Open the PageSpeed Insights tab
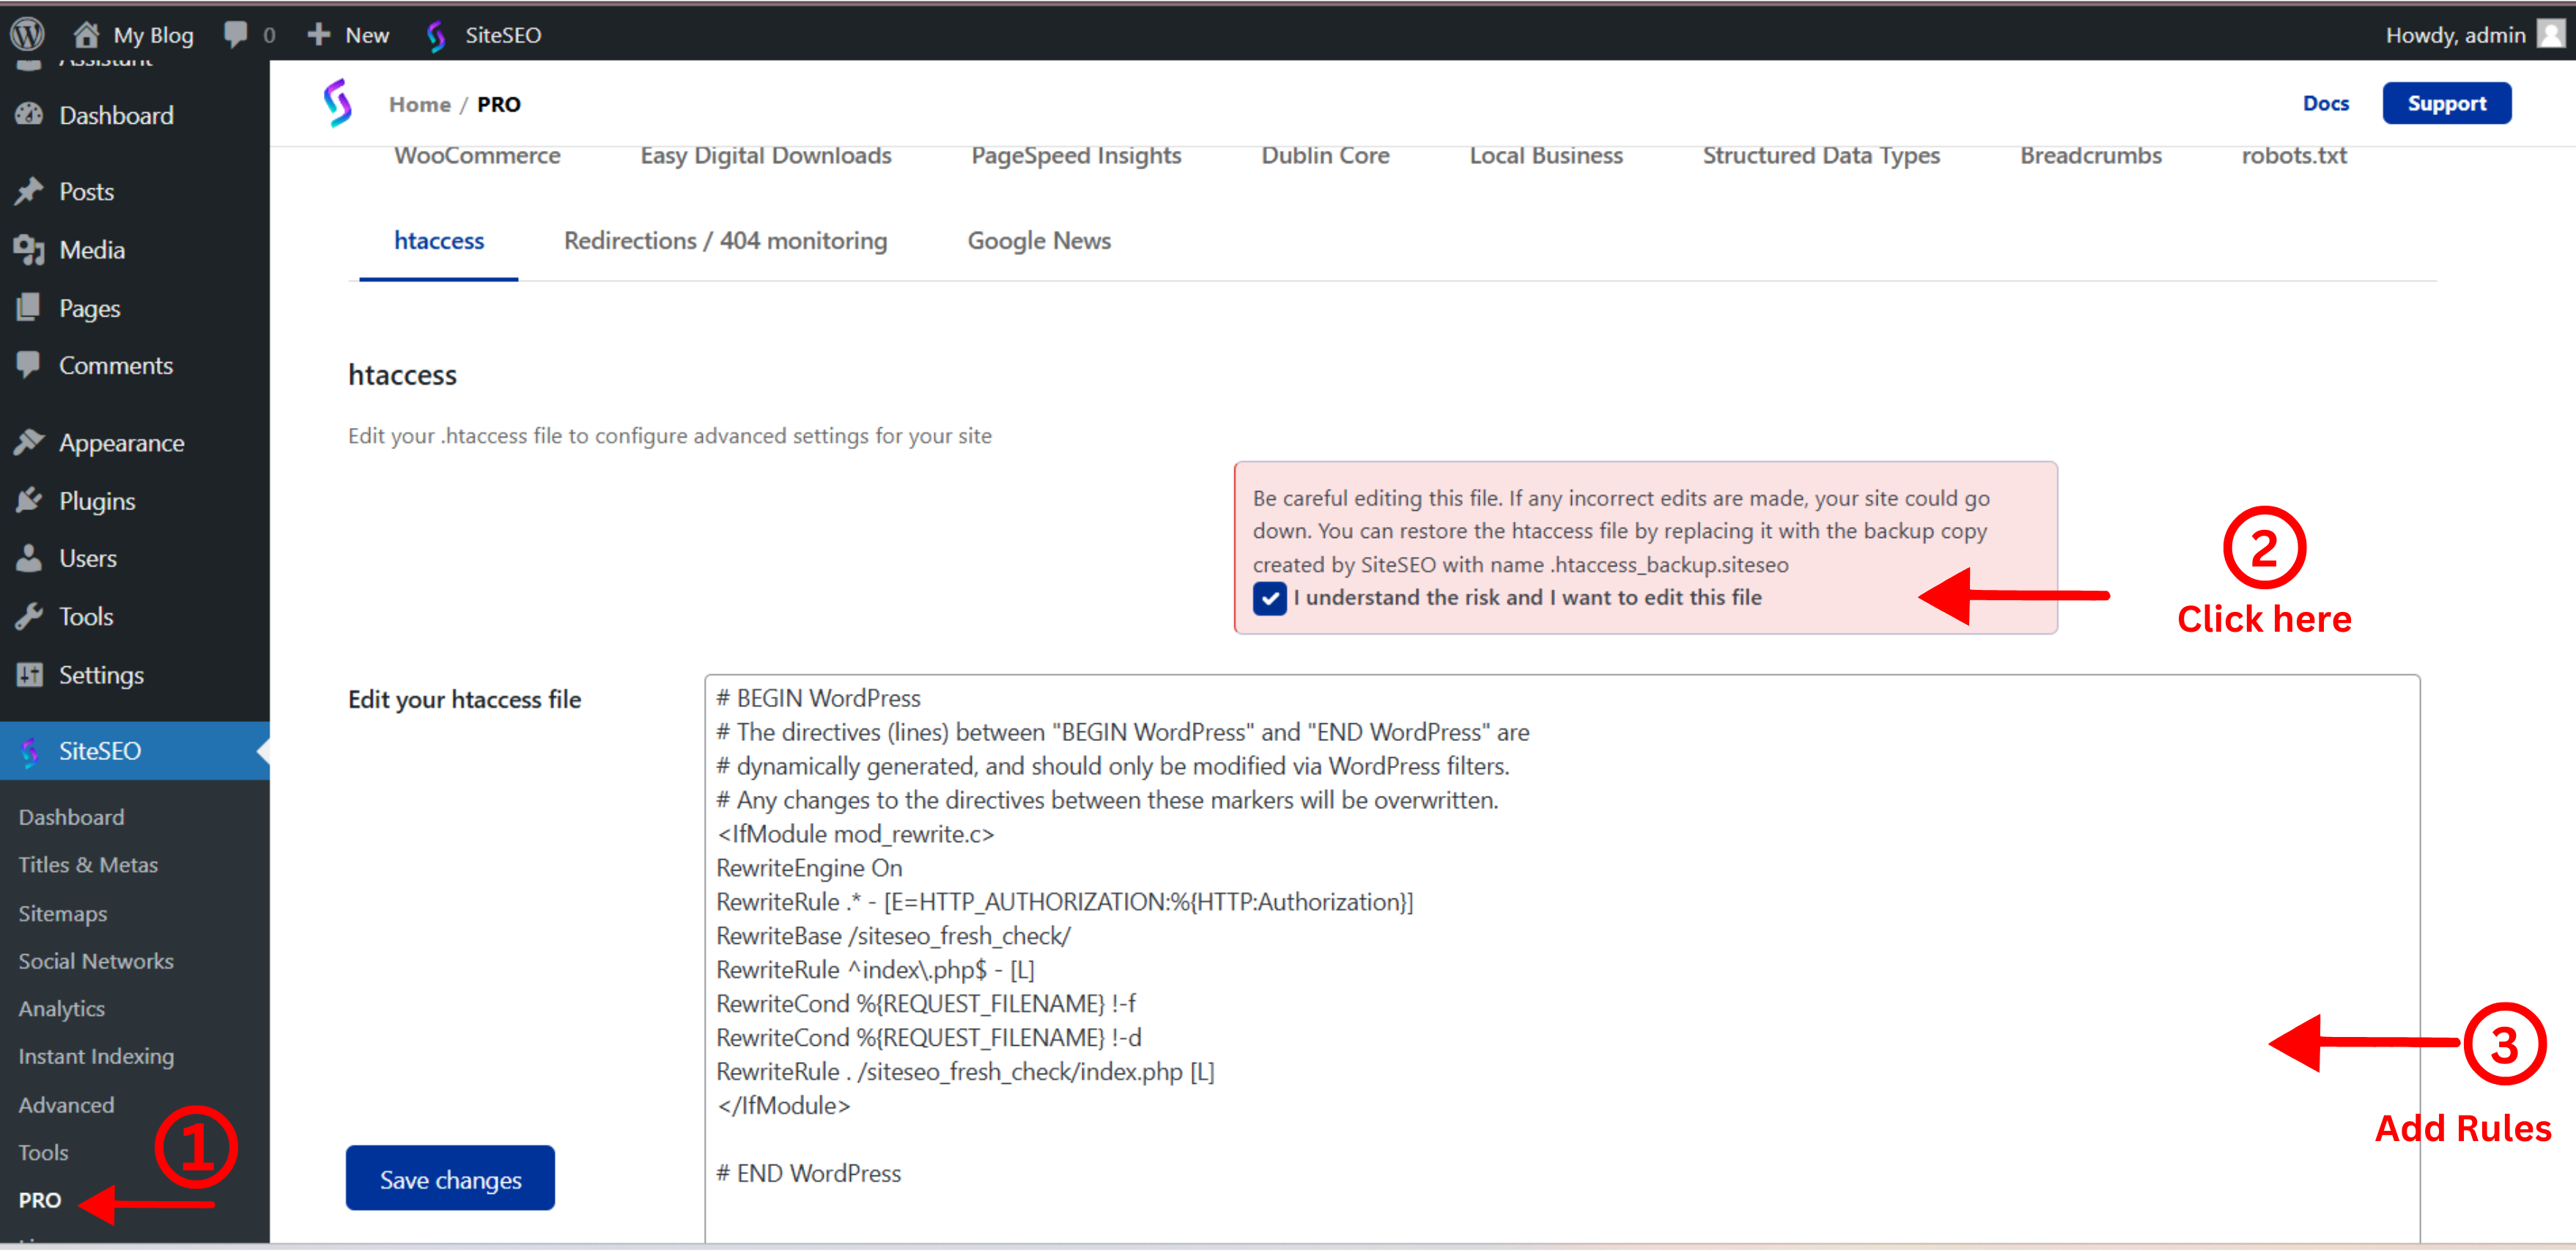2576x1251 pixels. click(1076, 156)
